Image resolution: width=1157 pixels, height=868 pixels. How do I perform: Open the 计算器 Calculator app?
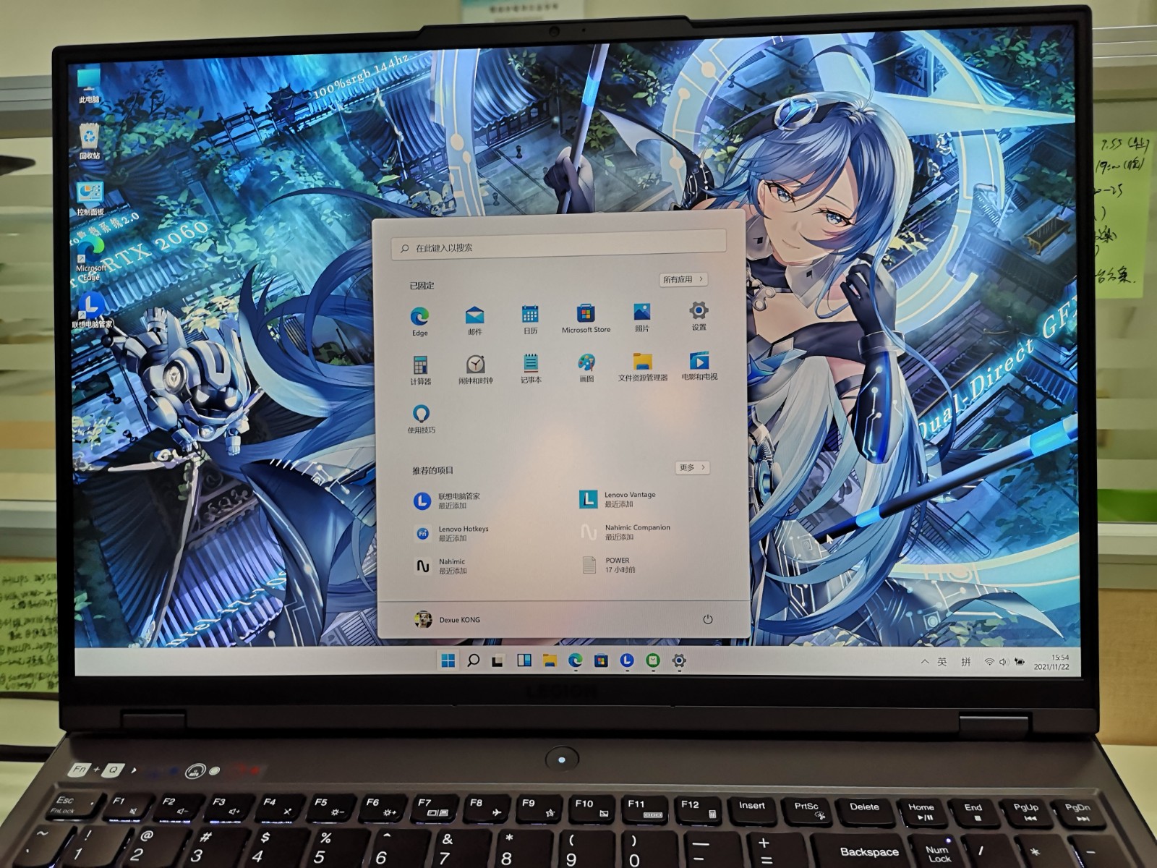coord(420,370)
